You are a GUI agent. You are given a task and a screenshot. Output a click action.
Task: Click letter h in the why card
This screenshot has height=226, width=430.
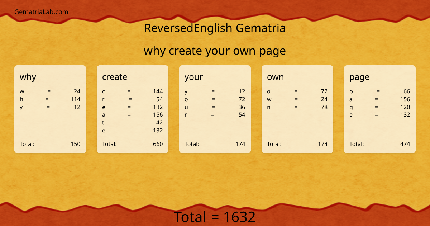[21, 99]
